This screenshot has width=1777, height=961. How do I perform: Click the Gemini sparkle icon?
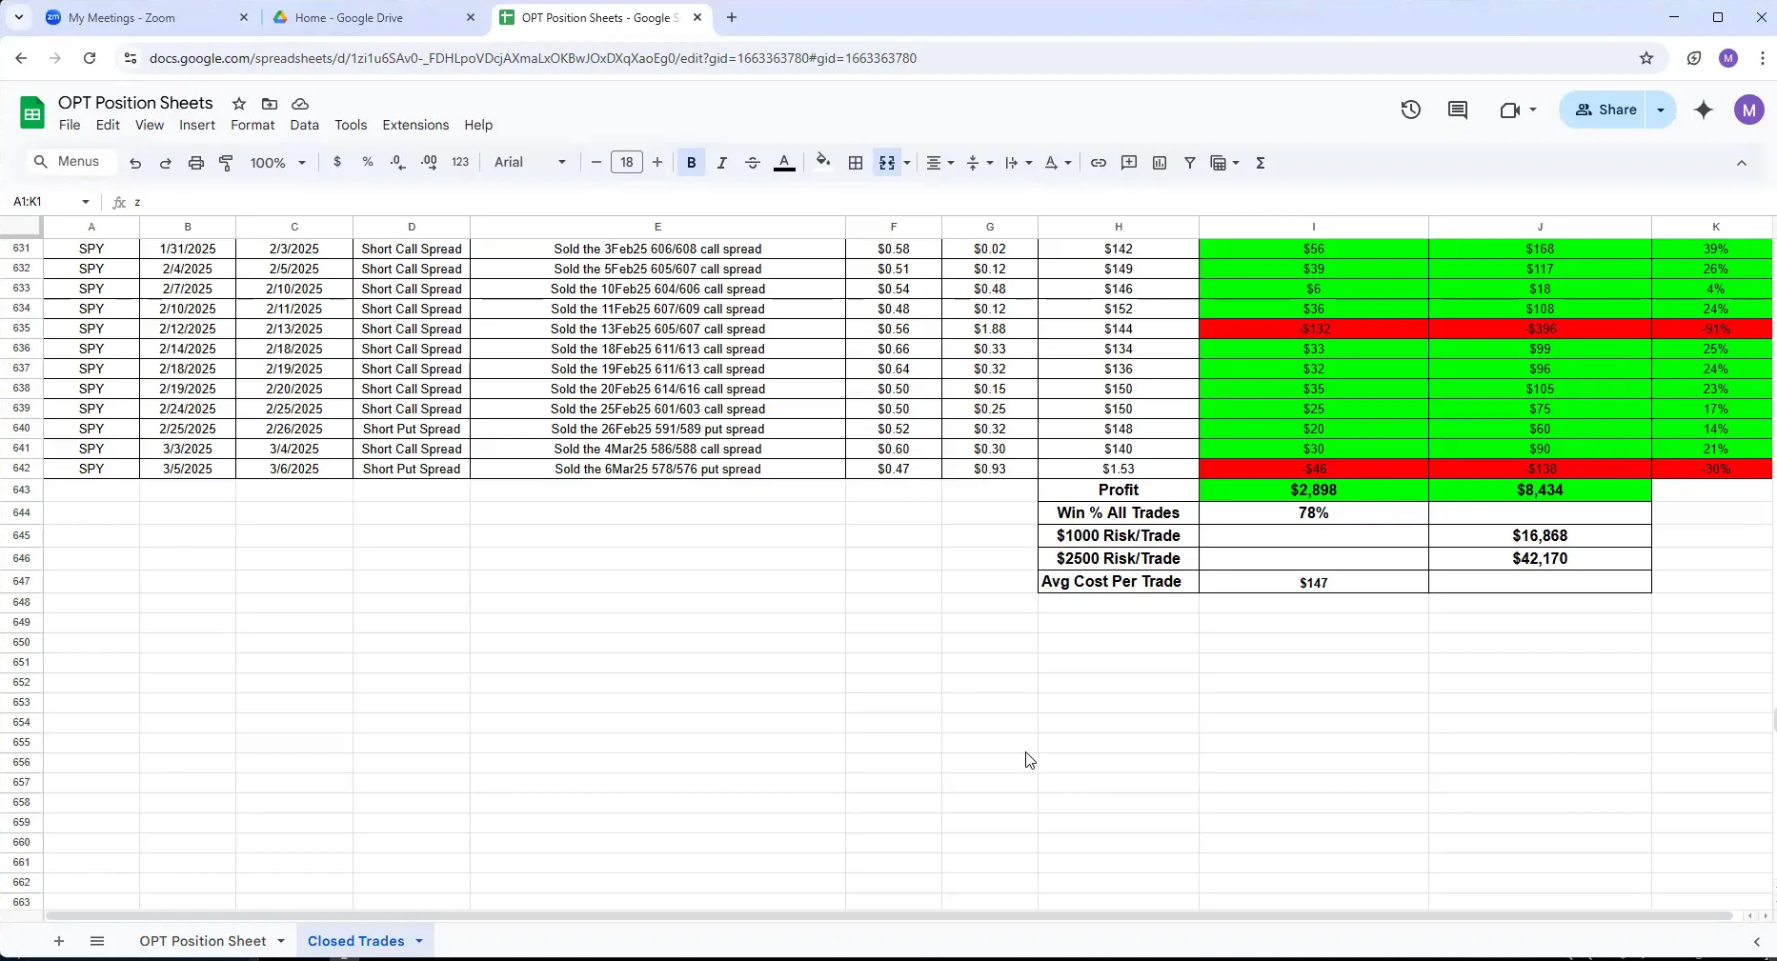pyautogui.click(x=1704, y=110)
